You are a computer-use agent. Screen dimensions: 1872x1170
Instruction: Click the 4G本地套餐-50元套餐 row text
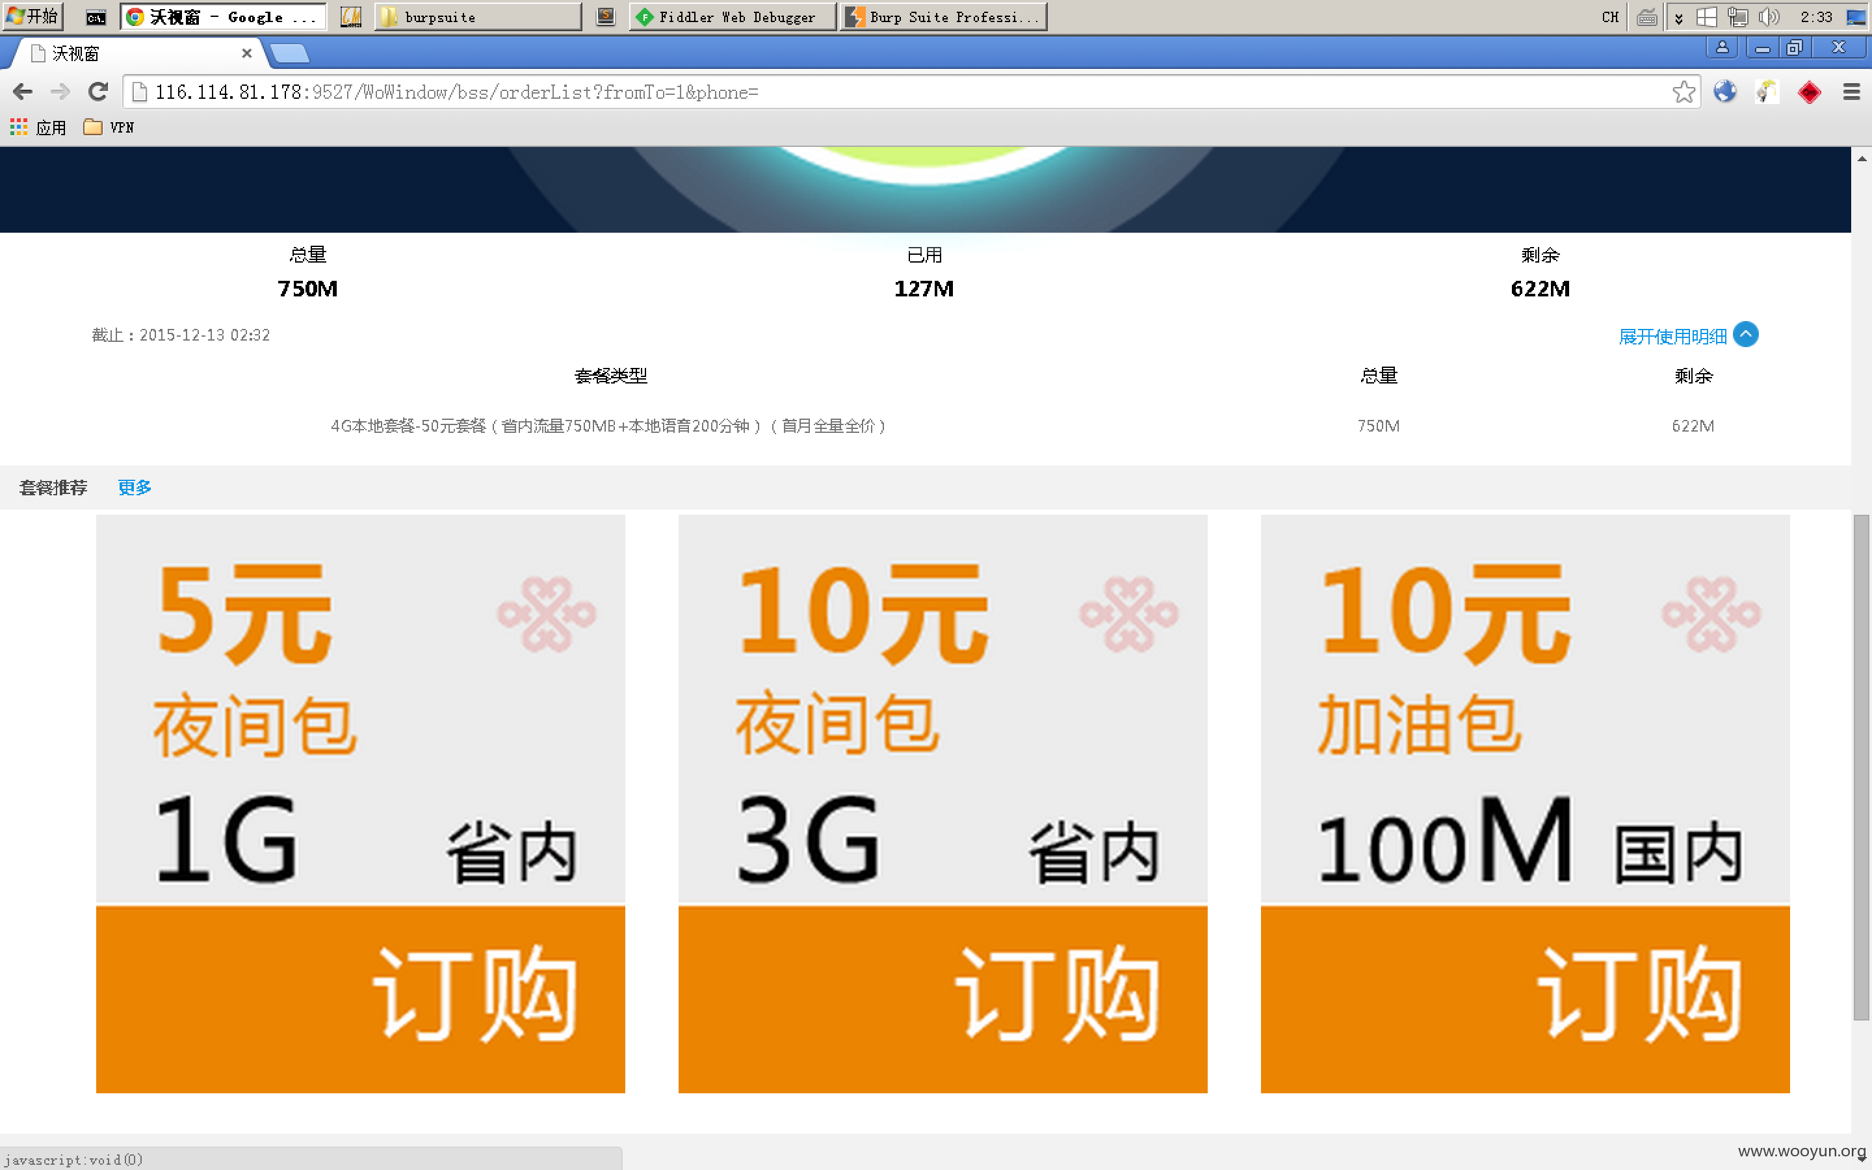pyautogui.click(x=608, y=426)
